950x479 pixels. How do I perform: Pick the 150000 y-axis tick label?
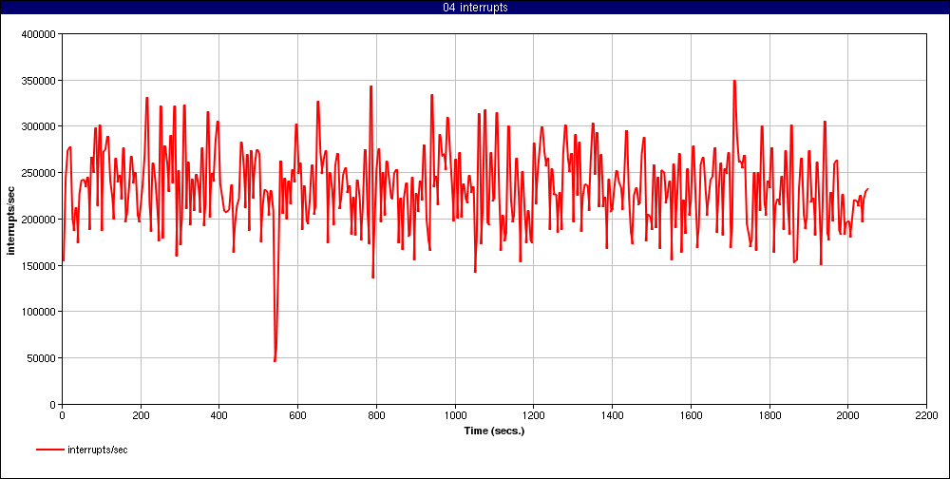[x=37, y=265]
